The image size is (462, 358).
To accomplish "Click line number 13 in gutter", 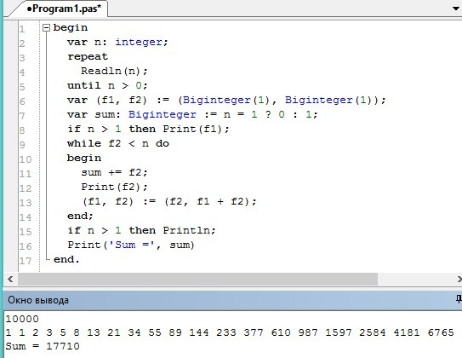I will pyautogui.click(x=26, y=203).
